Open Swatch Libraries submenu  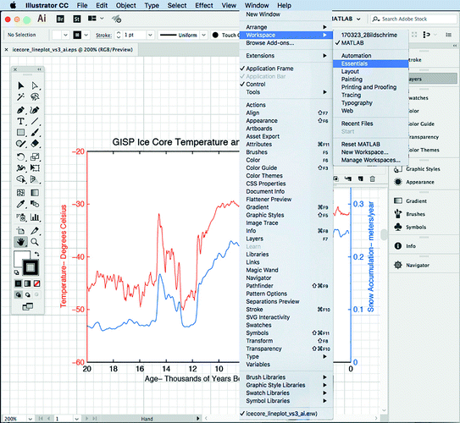(x=286, y=393)
